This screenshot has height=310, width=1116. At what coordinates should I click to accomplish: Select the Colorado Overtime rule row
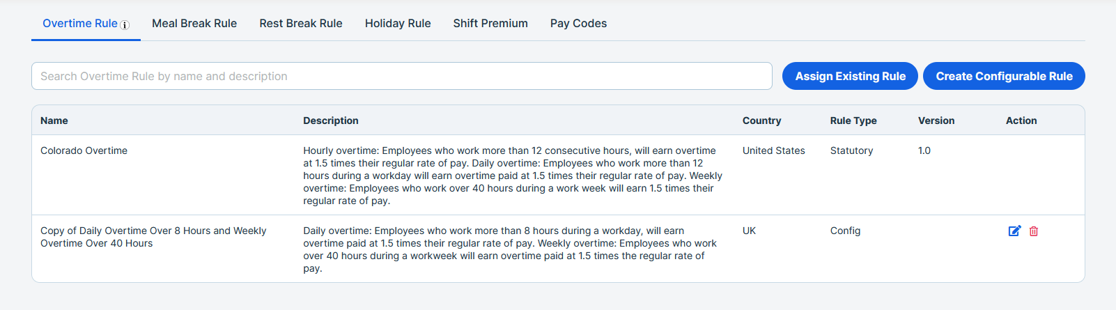(x=558, y=175)
